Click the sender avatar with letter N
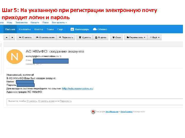The width and height of the screenshot is (185, 138). point(15,56)
